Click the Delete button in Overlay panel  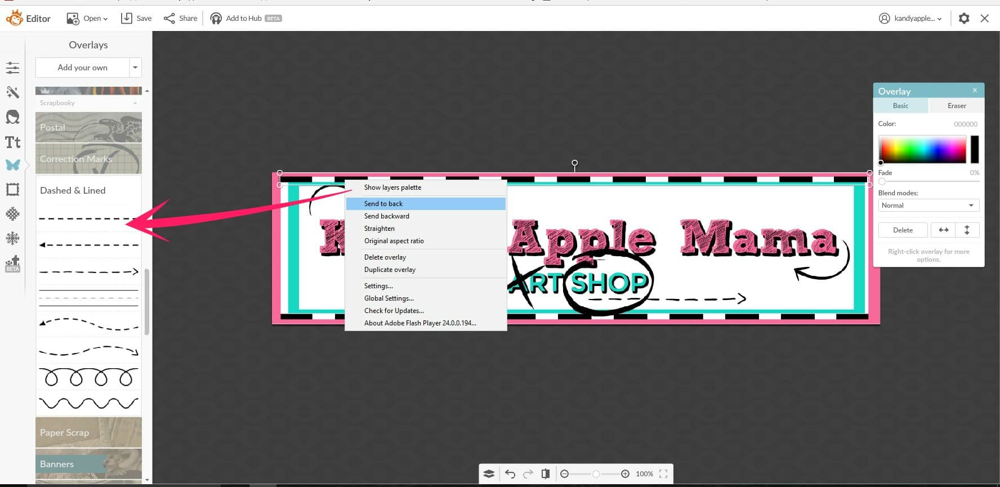903,230
